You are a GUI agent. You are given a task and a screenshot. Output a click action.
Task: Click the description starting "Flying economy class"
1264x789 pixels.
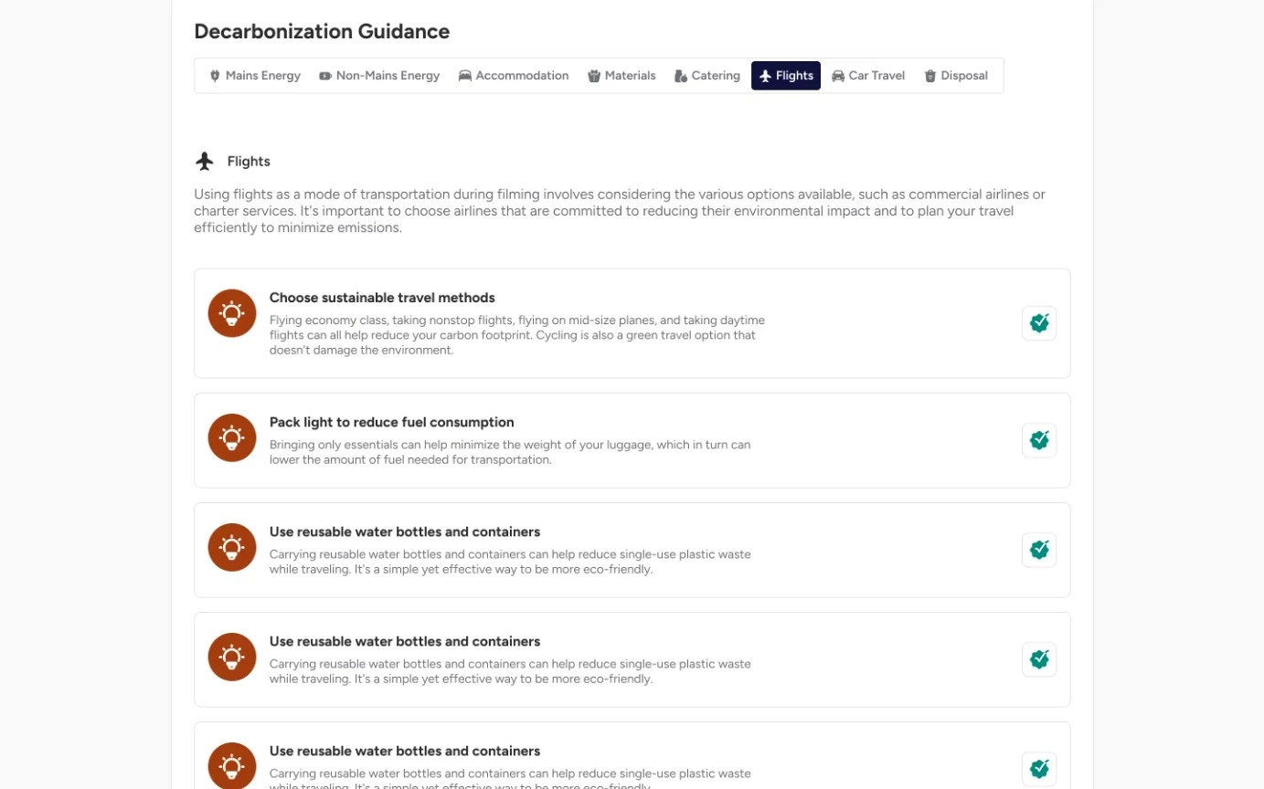click(517, 335)
